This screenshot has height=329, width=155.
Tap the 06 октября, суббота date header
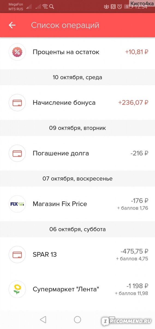(x=77, y=229)
